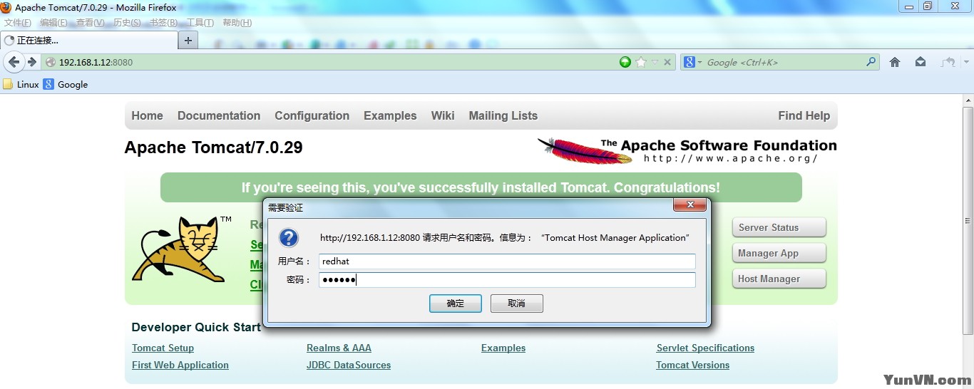This screenshot has width=974, height=389.
Task: Open the Google bookmark
Action: 66,84
